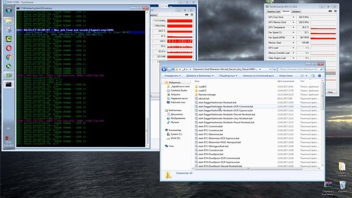Screen dimensions: 352x198
Task: Open Fan Speed (%) sensor dropdown
Action: click(293, 32)
